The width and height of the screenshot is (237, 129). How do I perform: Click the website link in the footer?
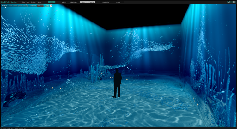(x=20, y=128)
